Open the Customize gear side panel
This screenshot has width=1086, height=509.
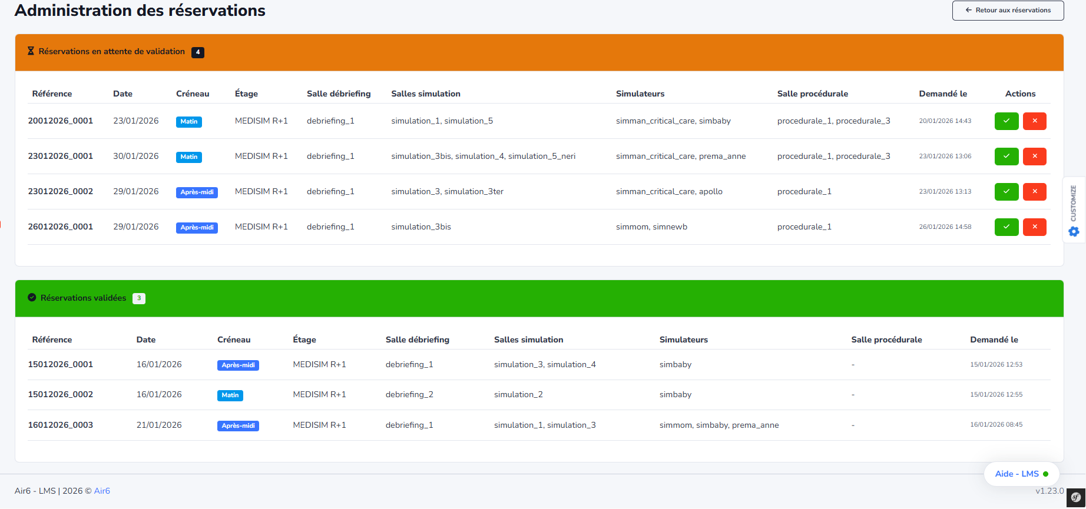click(1074, 231)
